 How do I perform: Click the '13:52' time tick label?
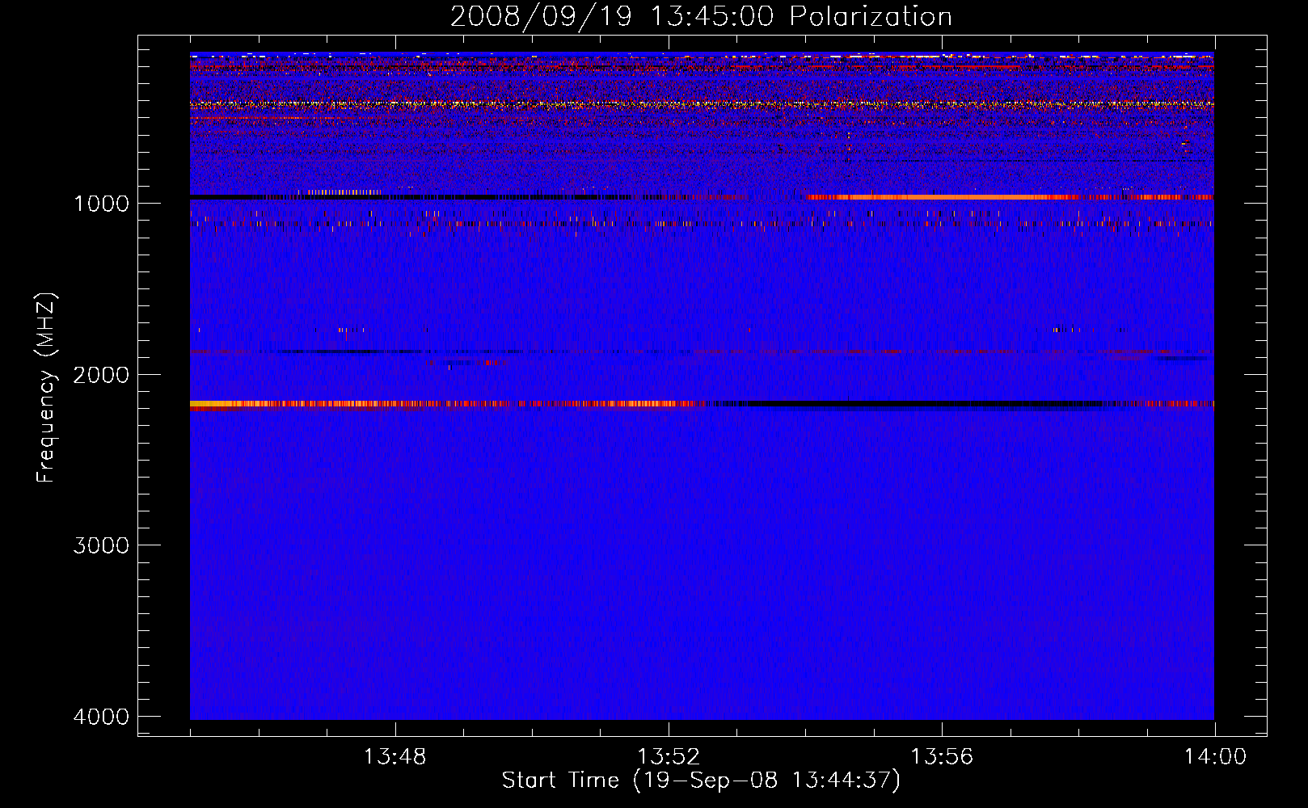pos(669,757)
